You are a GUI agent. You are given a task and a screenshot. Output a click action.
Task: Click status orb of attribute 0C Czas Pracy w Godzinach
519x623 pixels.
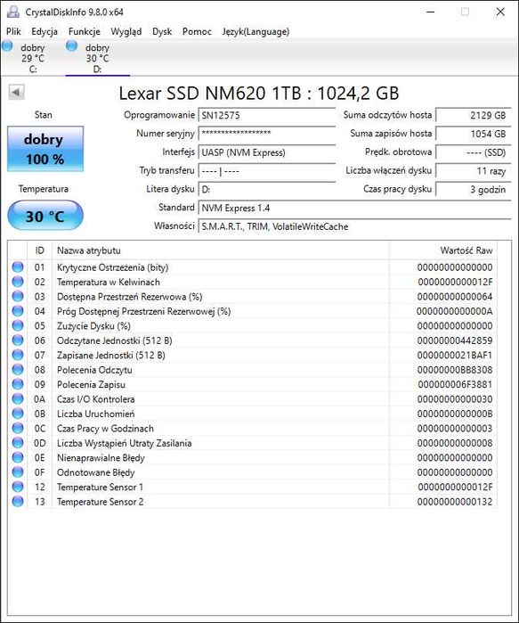coord(18,429)
